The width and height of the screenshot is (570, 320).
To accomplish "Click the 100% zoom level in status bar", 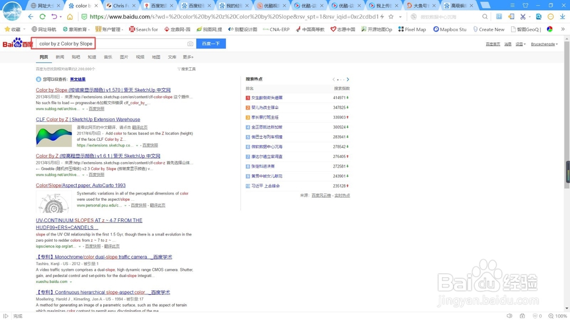I will click(x=559, y=316).
